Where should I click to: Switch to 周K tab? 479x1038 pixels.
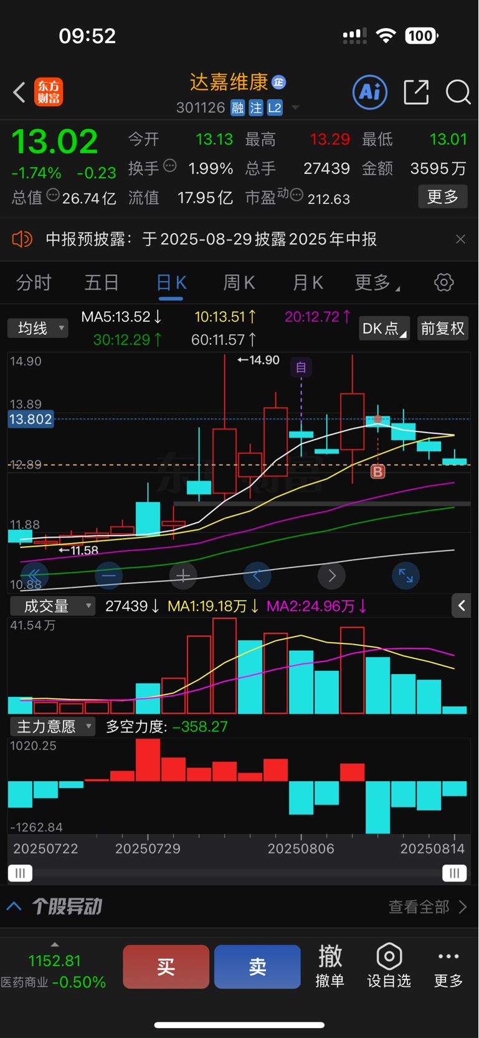pyautogui.click(x=239, y=282)
